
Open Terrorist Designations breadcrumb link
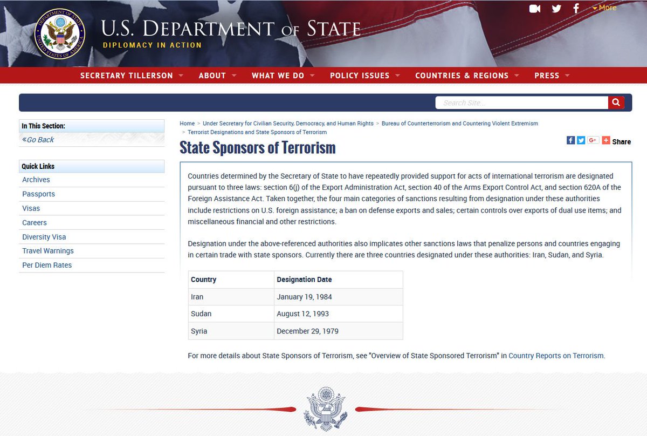(257, 132)
